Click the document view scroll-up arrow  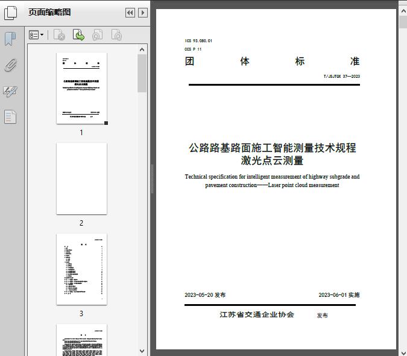pos(403,11)
